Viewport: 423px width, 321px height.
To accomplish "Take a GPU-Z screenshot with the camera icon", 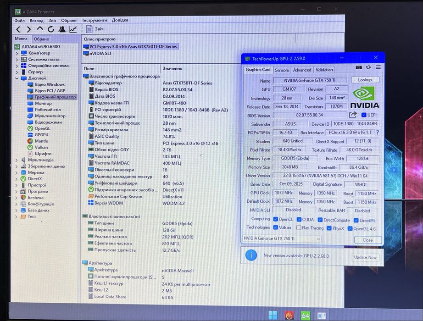I will point(358,67).
